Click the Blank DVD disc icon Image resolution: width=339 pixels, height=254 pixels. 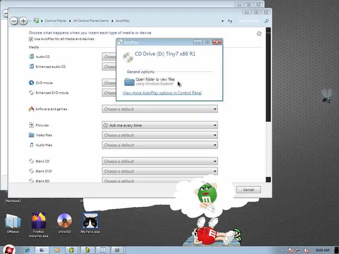(x=31, y=171)
